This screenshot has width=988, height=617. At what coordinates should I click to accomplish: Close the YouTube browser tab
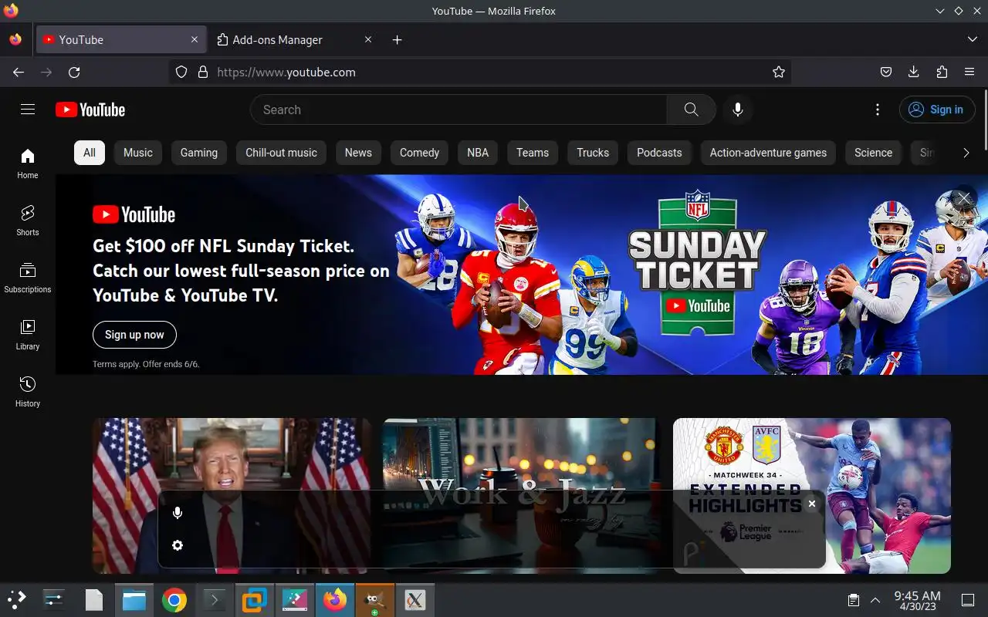pos(195,40)
